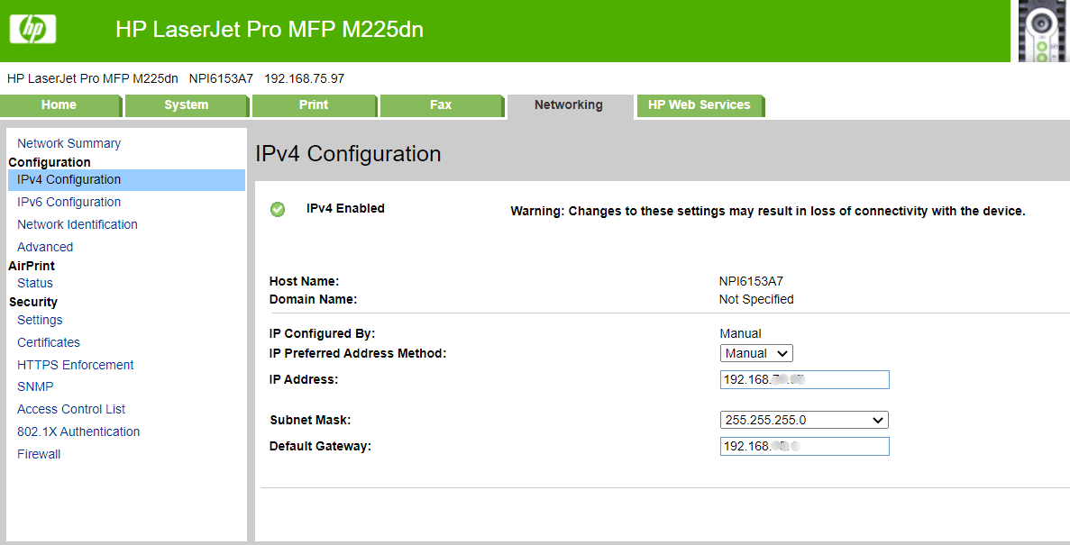This screenshot has width=1070, height=545.
Task: Open the Firewall configuration page
Action: (39, 453)
